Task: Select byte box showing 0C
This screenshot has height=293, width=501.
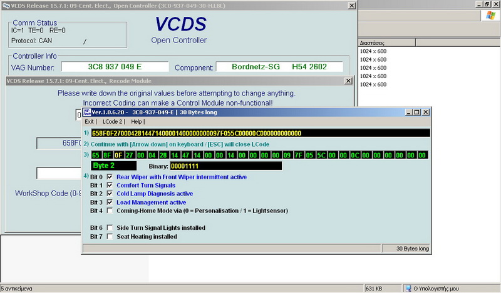Action: point(354,156)
